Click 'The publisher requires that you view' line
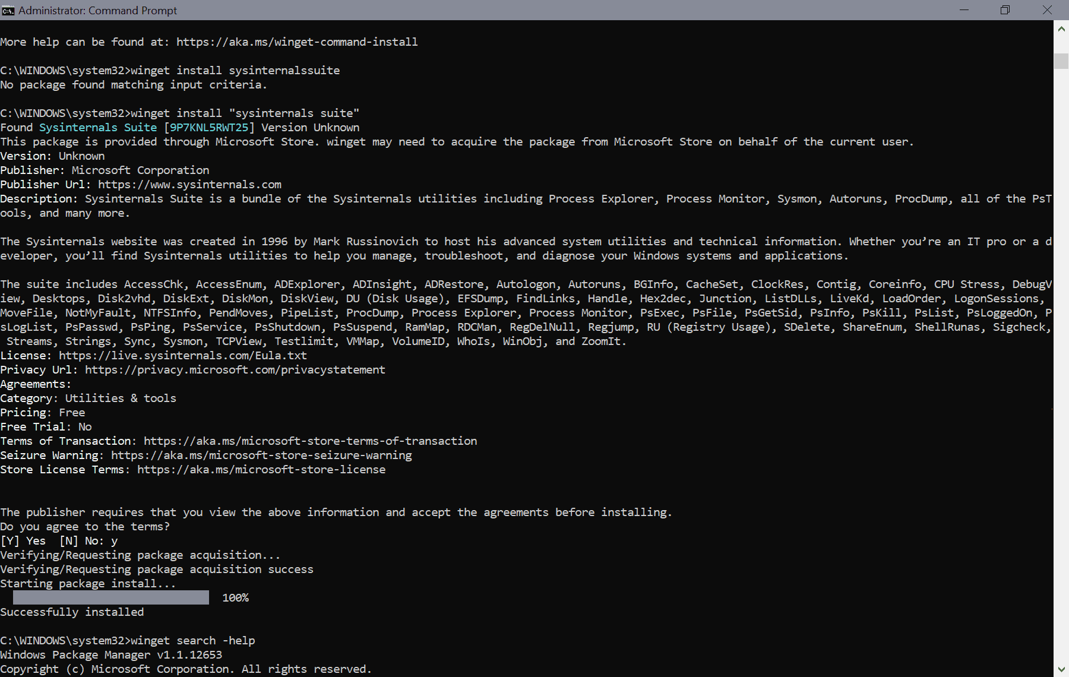Image resolution: width=1069 pixels, height=677 pixels. [x=336, y=513]
